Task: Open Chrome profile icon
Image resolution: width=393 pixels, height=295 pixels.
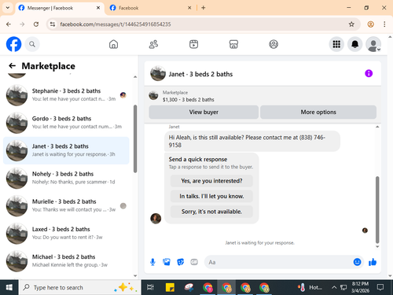Action: click(370, 24)
